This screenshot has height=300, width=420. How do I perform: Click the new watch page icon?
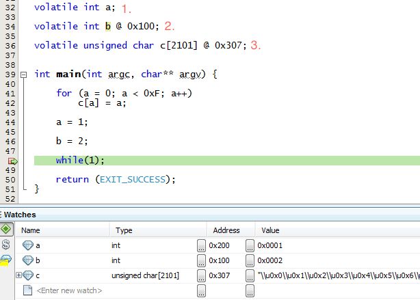(28, 290)
